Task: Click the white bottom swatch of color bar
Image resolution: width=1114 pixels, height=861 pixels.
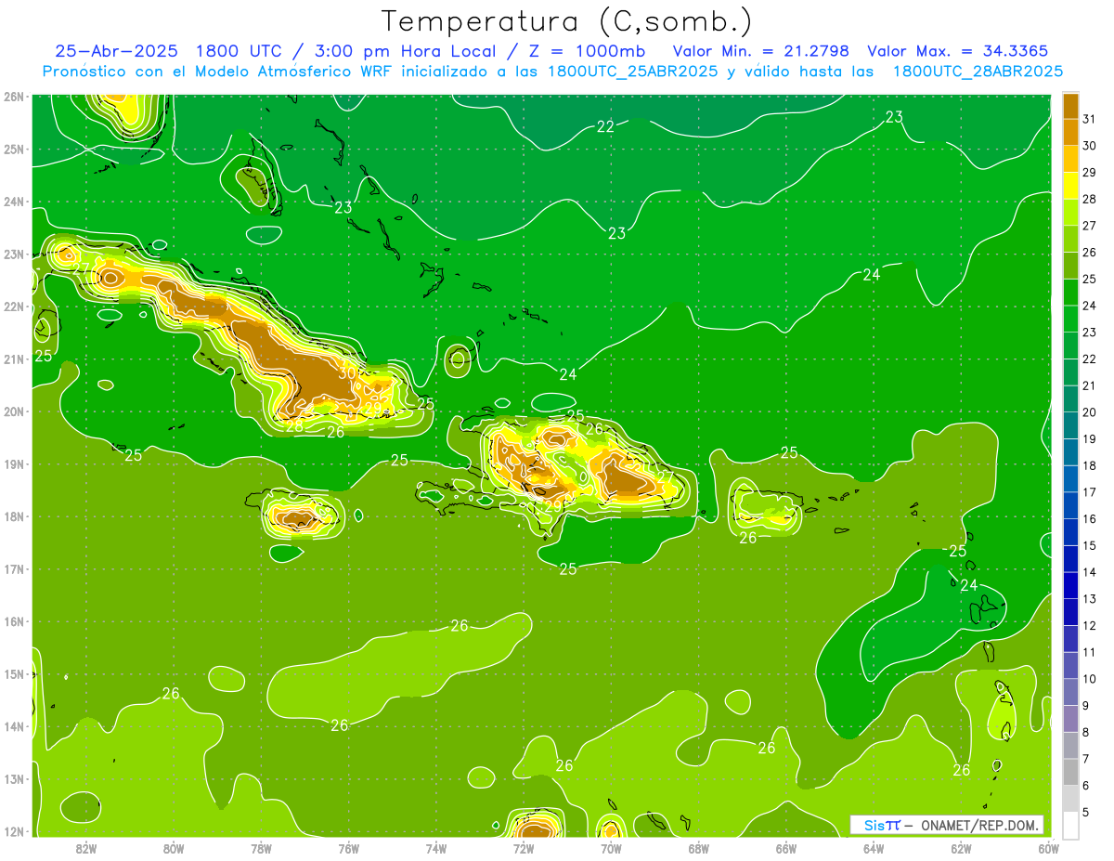Action: click(1070, 825)
